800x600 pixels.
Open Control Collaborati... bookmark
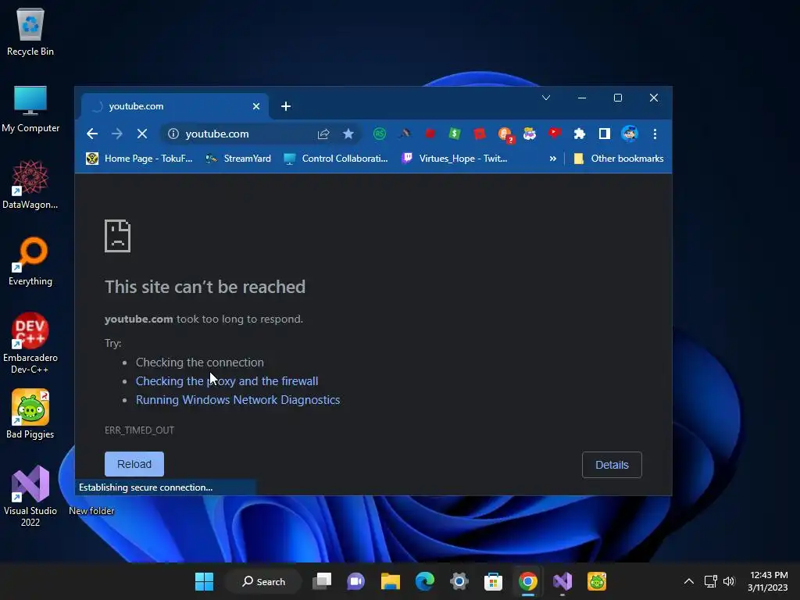pos(336,159)
